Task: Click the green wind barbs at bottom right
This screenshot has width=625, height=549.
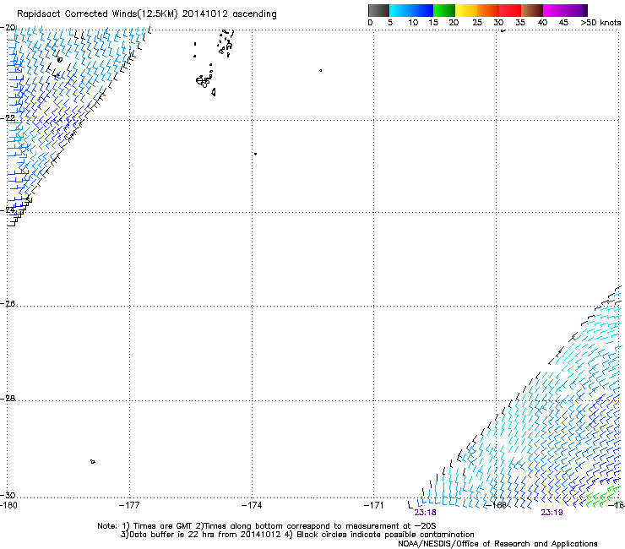Action: (603, 497)
